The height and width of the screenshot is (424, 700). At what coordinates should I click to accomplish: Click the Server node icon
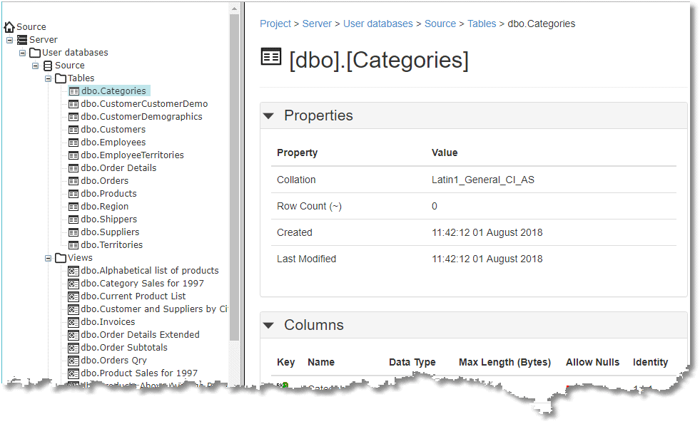point(22,40)
